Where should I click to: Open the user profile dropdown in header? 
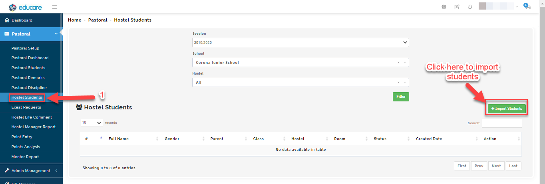[x=497, y=7]
